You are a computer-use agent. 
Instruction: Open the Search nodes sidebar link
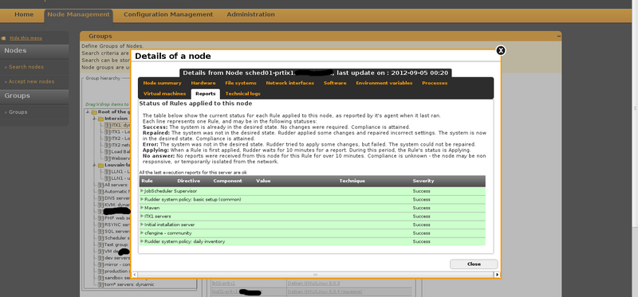click(26, 67)
